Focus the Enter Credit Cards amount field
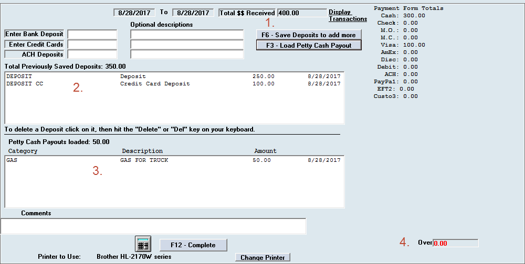Image resolution: width=525 pixels, height=264 pixels. tap(92, 45)
